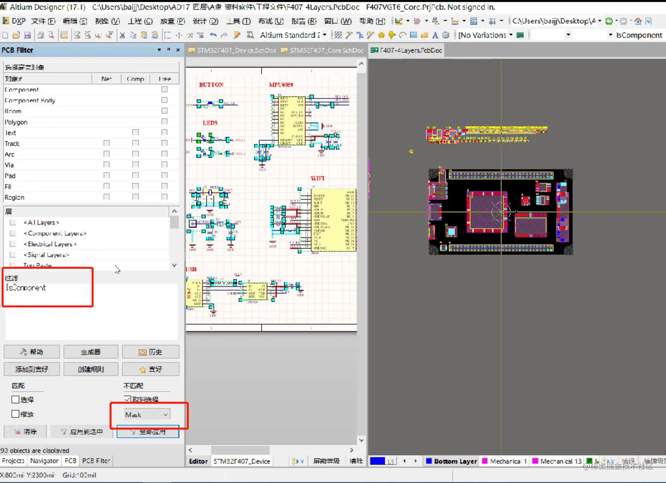
Task: Click the Place Pad icon
Action: coord(392,35)
